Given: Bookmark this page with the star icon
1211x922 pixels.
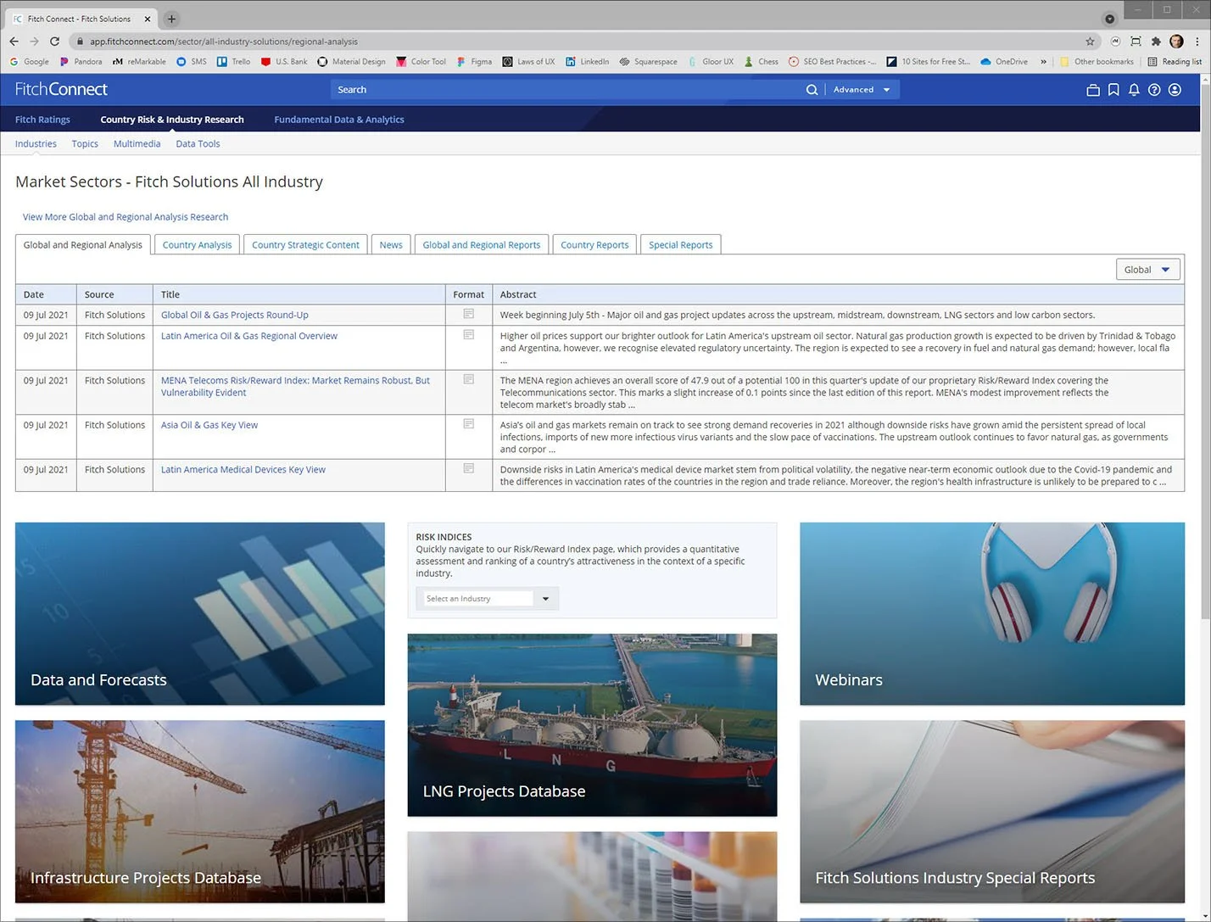Looking at the screenshot, I should pos(1090,41).
